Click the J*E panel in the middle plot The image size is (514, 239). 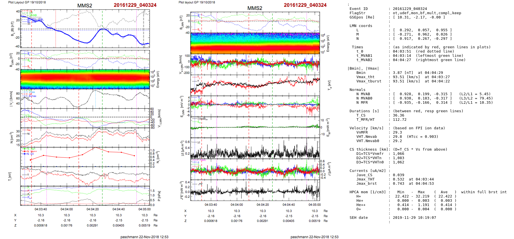coord(255,190)
